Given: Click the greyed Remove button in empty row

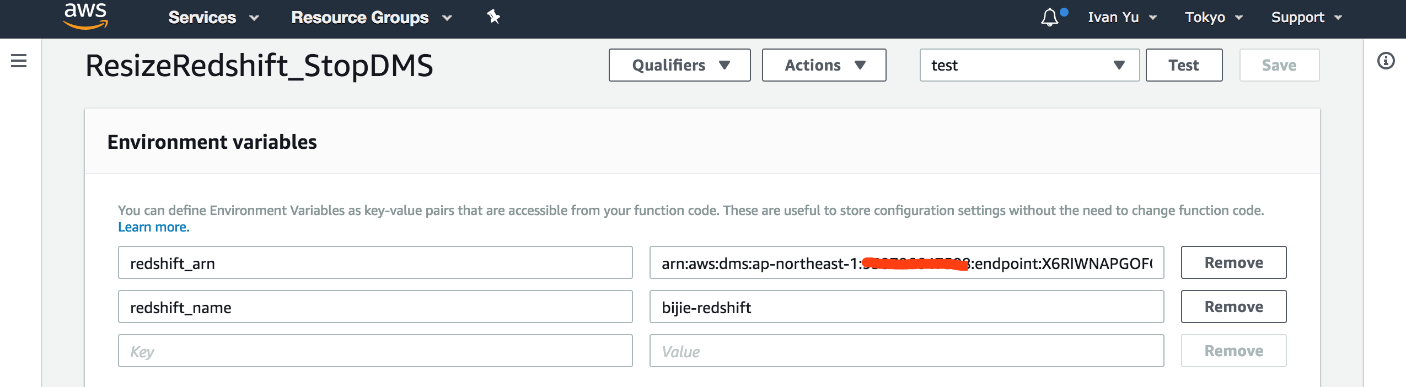Looking at the screenshot, I should pos(1233,351).
